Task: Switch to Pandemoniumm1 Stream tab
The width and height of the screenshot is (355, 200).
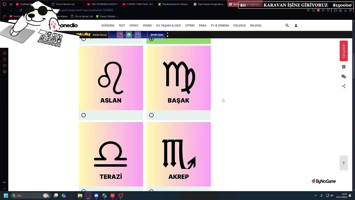Action: click(174, 4)
